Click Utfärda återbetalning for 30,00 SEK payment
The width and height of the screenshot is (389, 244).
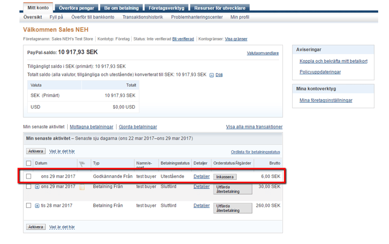(x=233, y=189)
